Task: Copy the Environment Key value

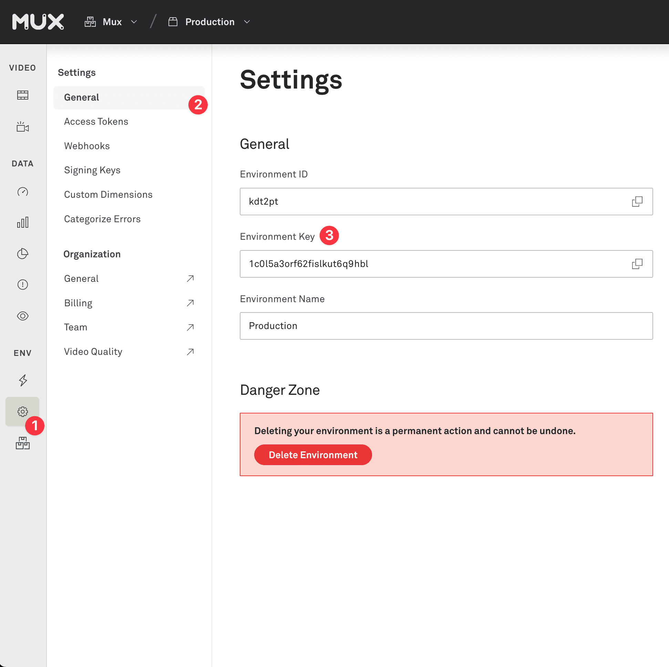Action: click(637, 264)
